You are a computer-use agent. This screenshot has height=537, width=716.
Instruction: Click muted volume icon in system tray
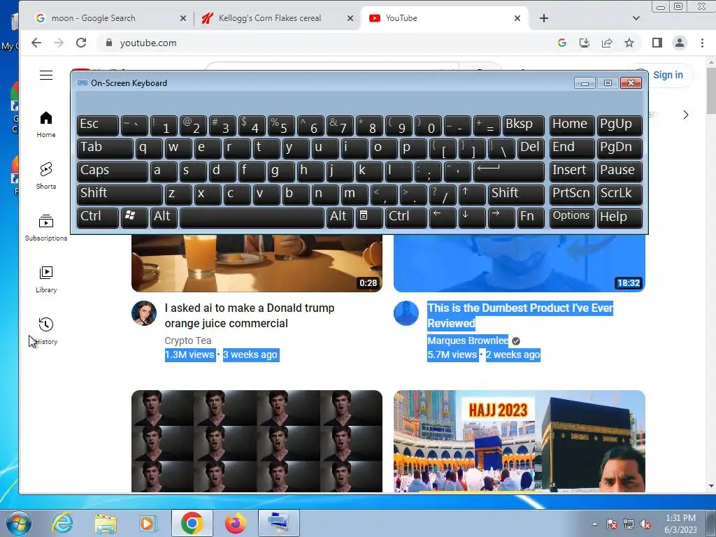(x=645, y=524)
